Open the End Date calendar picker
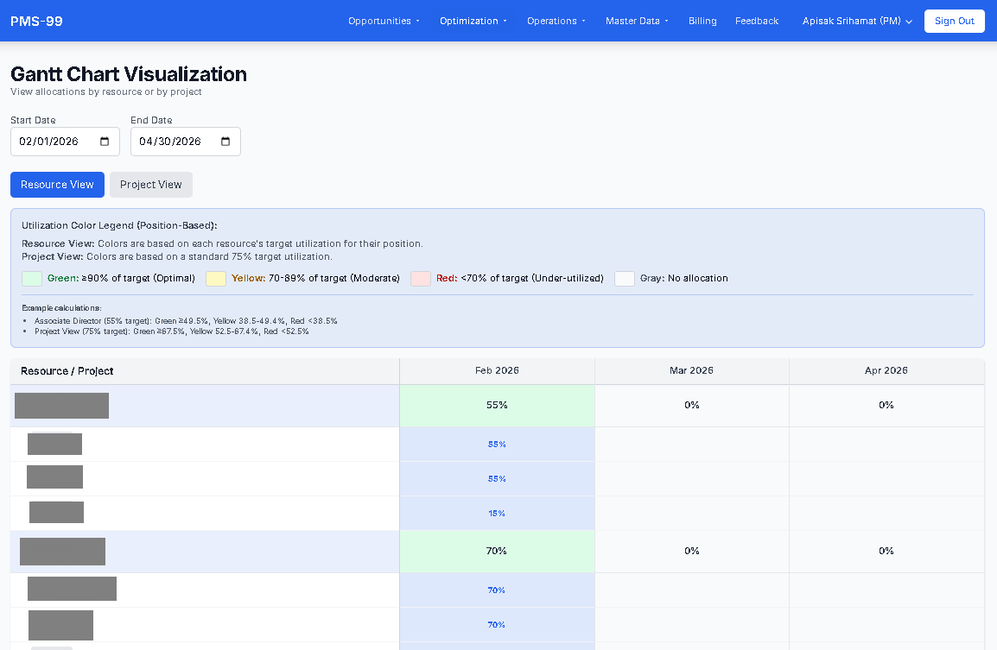The height and width of the screenshot is (650, 997). (226, 141)
